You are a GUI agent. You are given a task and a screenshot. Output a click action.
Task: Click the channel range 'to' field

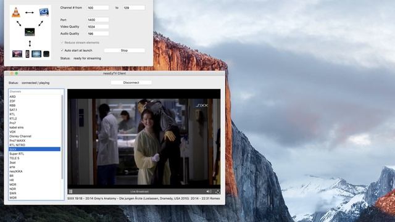point(134,8)
